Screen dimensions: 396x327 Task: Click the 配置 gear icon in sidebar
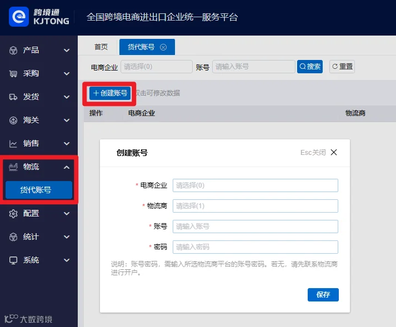tap(13, 214)
